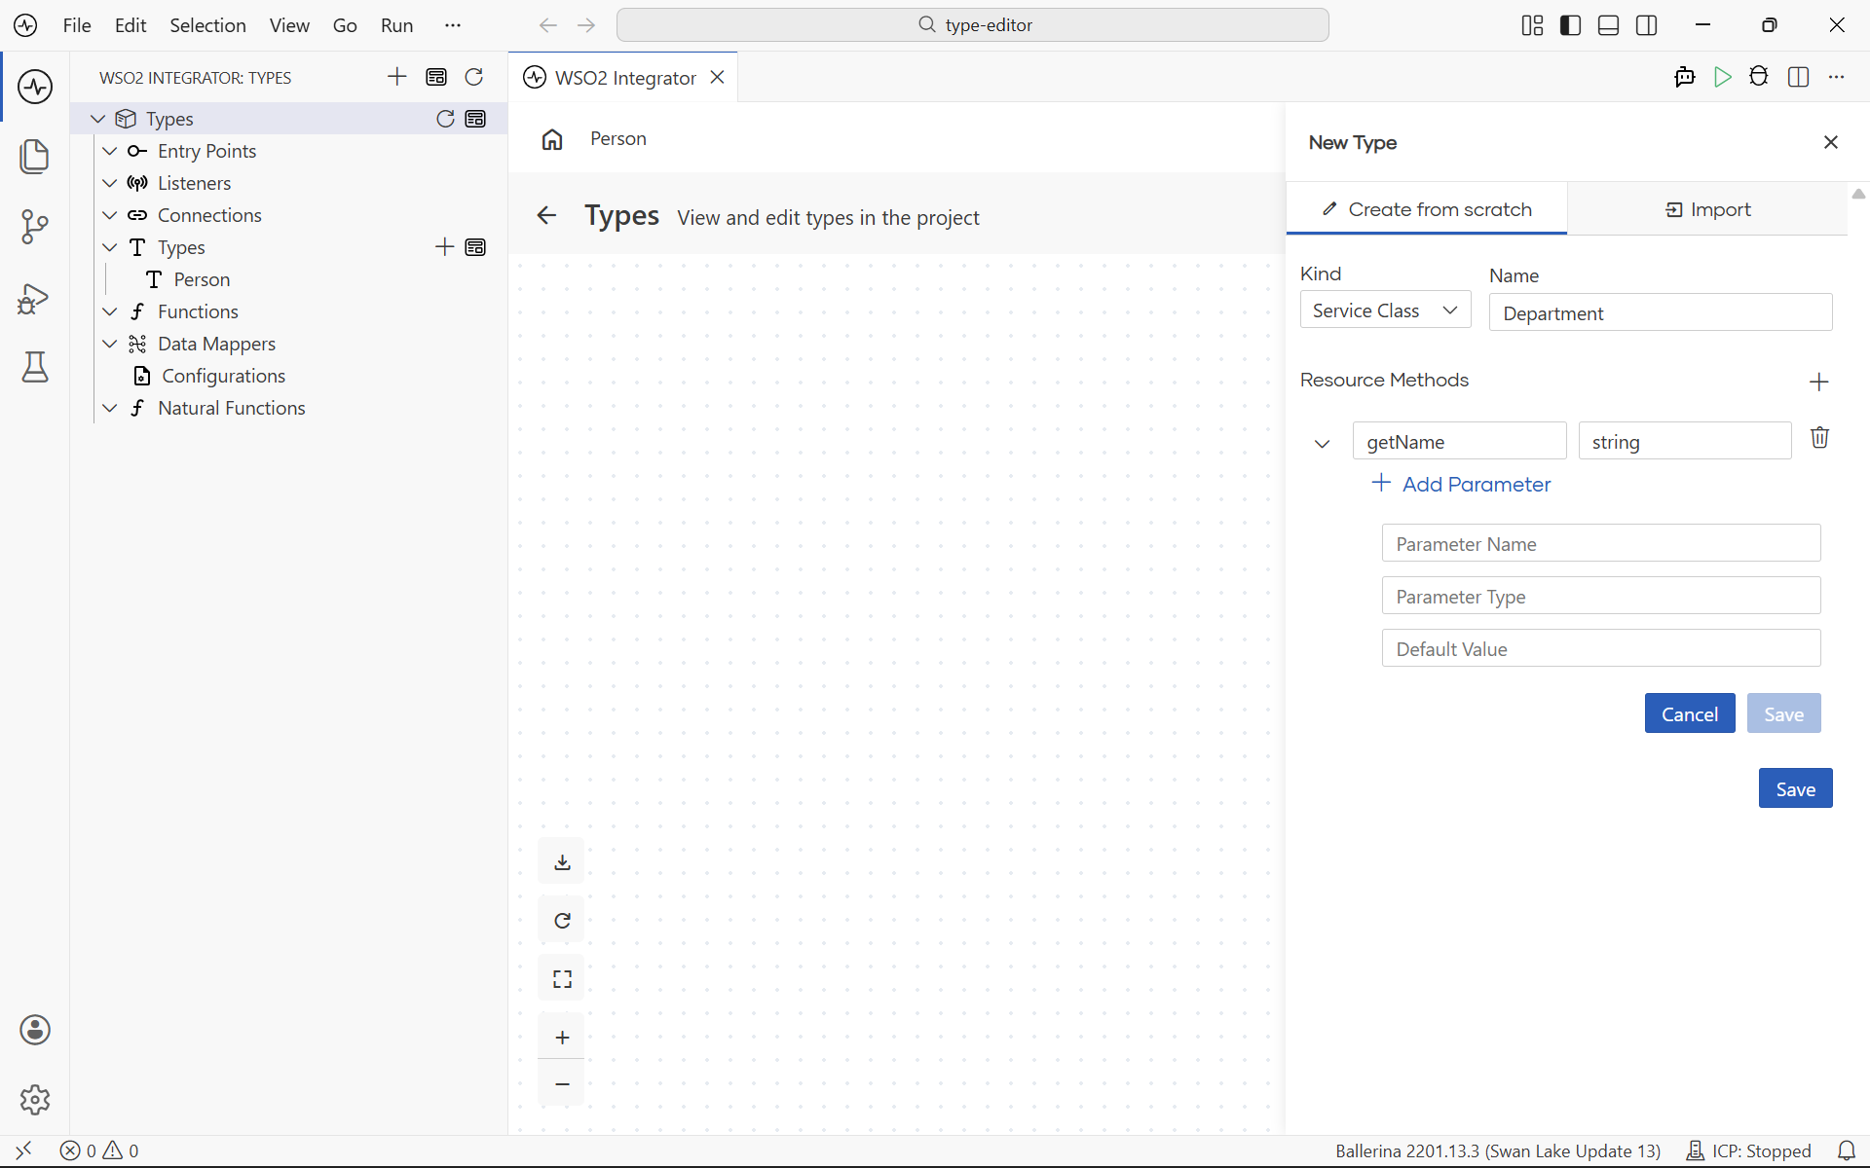Image resolution: width=1870 pixels, height=1168 pixels.
Task: Start debugging with the bug icon
Action: tap(1759, 77)
